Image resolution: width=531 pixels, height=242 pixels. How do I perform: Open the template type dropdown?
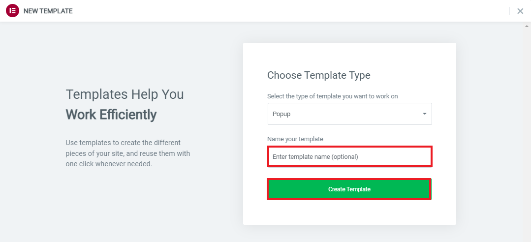pyautogui.click(x=349, y=114)
